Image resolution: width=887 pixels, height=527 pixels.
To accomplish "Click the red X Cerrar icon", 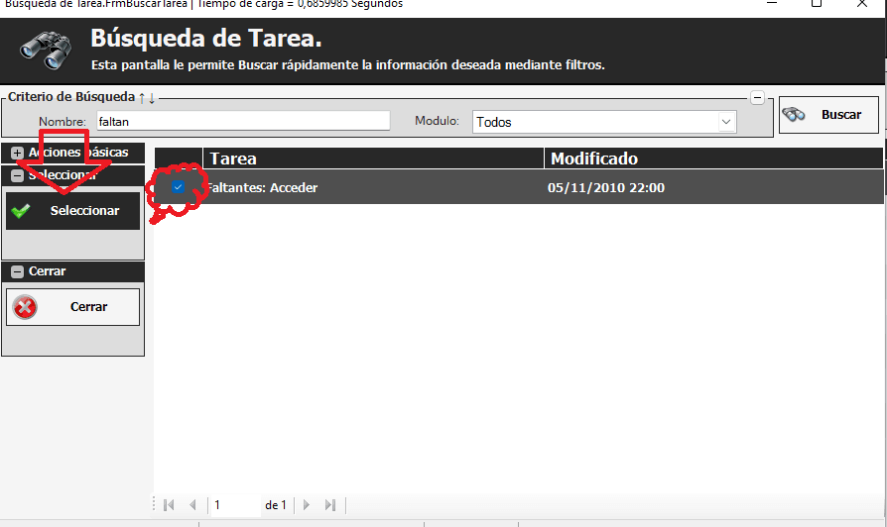I will (x=25, y=307).
